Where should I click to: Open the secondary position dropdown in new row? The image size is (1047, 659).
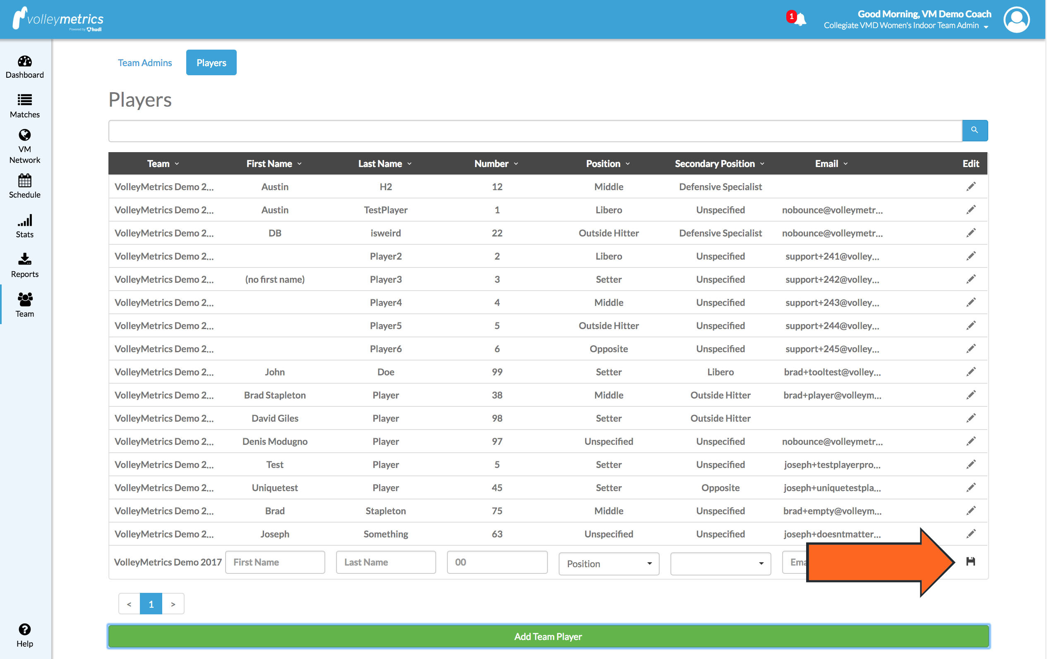pos(720,563)
